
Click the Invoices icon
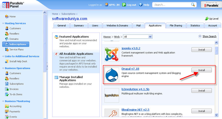pyautogui.click(x=7, y=89)
